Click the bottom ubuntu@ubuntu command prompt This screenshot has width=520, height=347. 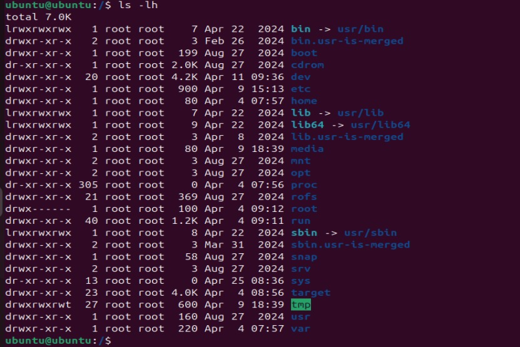[58, 340]
